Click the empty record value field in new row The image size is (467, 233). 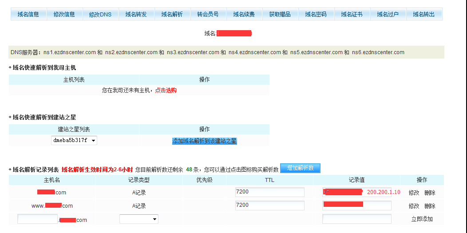[357, 219]
